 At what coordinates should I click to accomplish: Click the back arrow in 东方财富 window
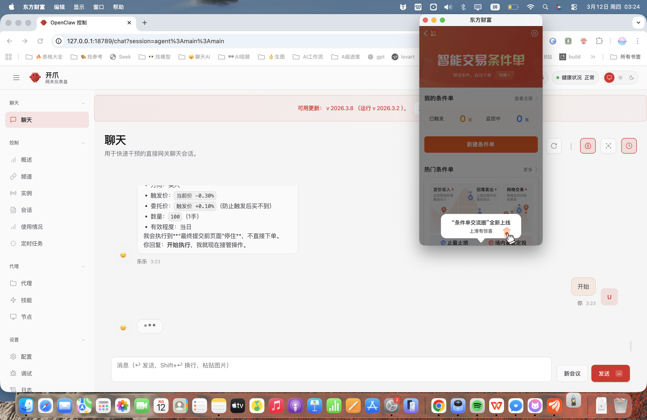tap(426, 33)
